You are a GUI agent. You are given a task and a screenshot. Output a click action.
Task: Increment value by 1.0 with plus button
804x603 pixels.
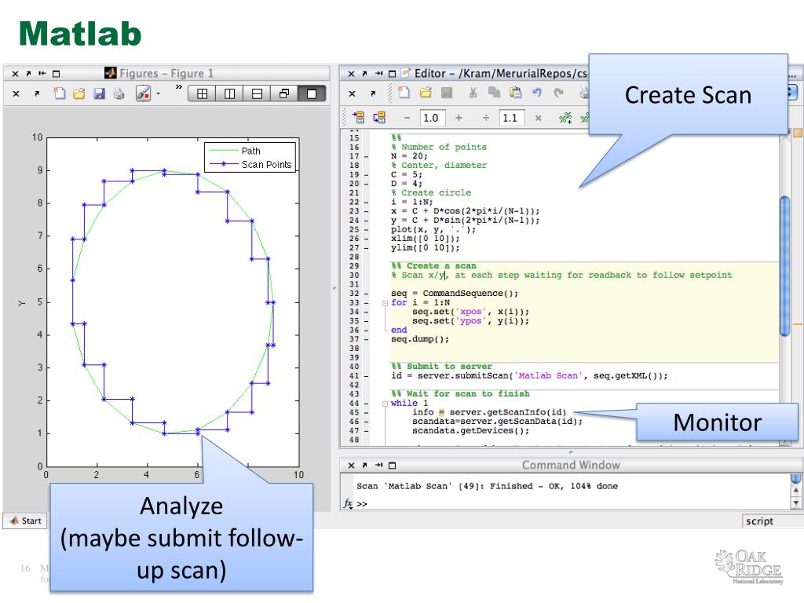pyautogui.click(x=459, y=118)
